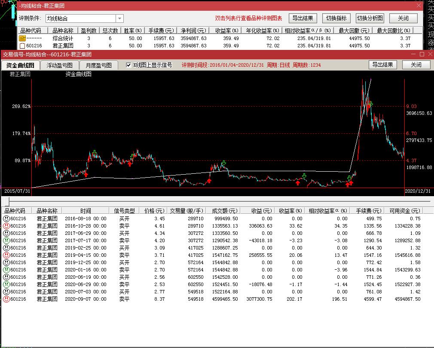Click the 切换分析图 button
The width and height of the screenshot is (434, 348).
pos(369,18)
